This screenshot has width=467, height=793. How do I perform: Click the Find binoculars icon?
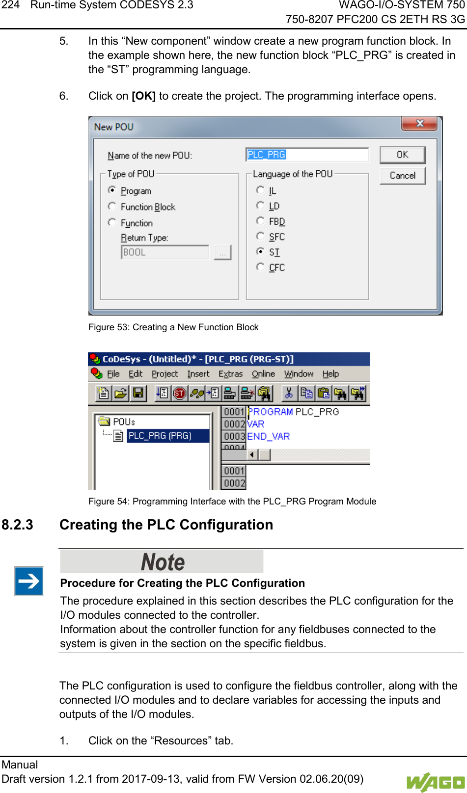(x=340, y=393)
